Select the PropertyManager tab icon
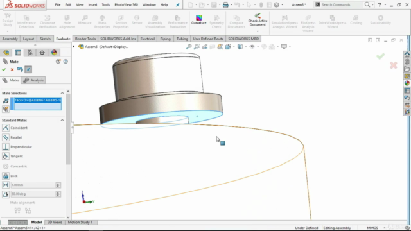 pyautogui.click(x=18, y=53)
